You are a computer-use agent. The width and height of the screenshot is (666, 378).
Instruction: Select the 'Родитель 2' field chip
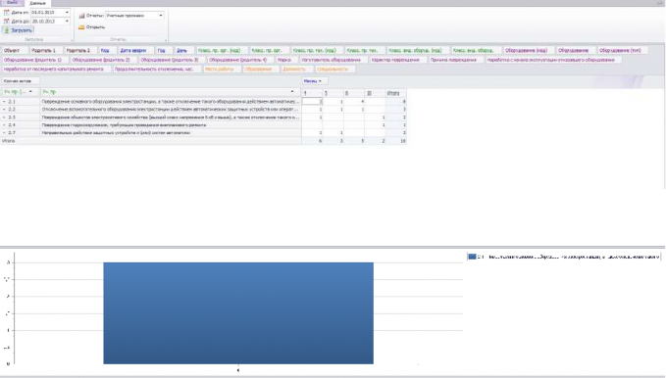click(80, 51)
